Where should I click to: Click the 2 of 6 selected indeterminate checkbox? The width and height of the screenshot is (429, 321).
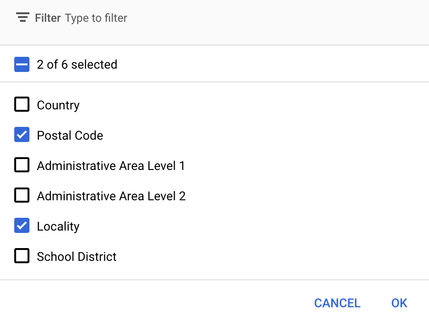tap(21, 64)
